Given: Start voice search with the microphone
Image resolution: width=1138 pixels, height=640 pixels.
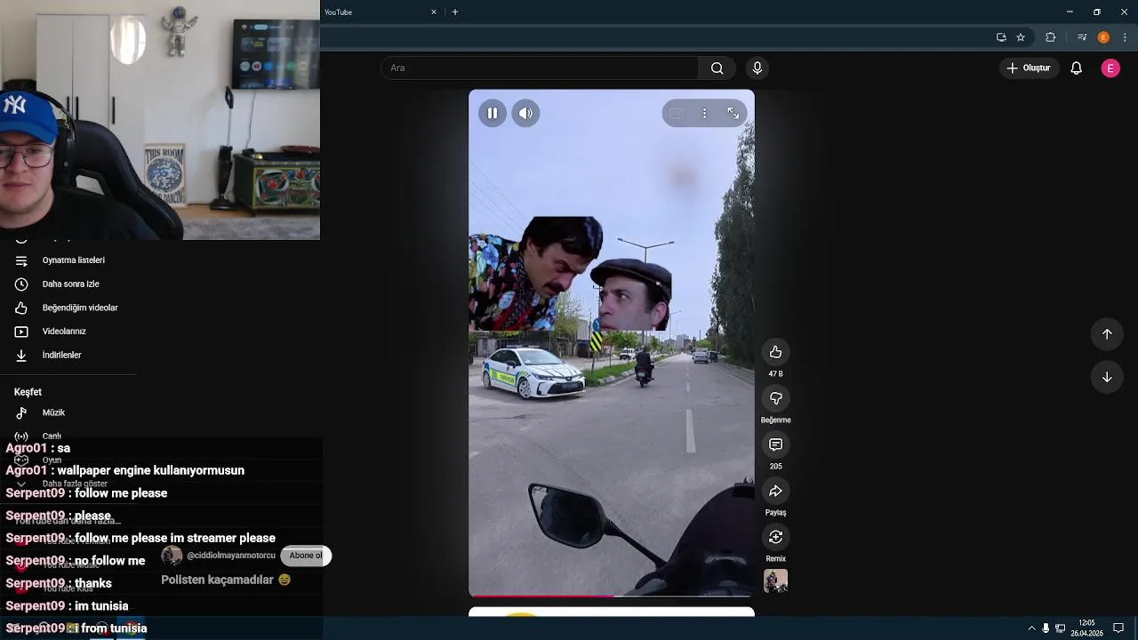Looking at the screenshot, I should (x=757, y=68).
